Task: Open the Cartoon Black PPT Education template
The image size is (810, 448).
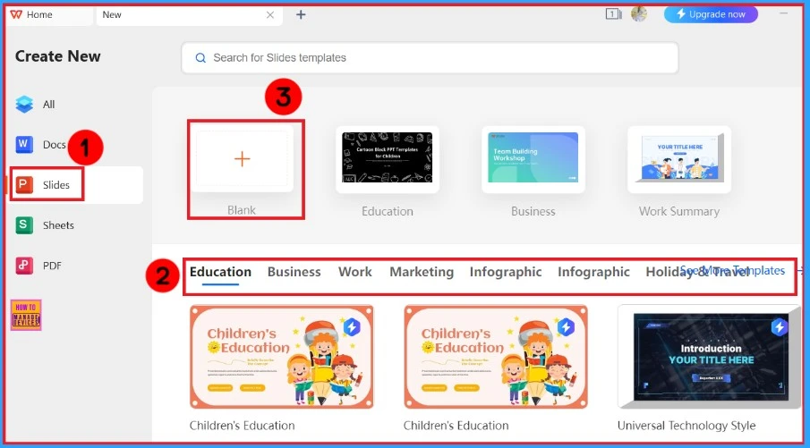Action: (388, 158)
